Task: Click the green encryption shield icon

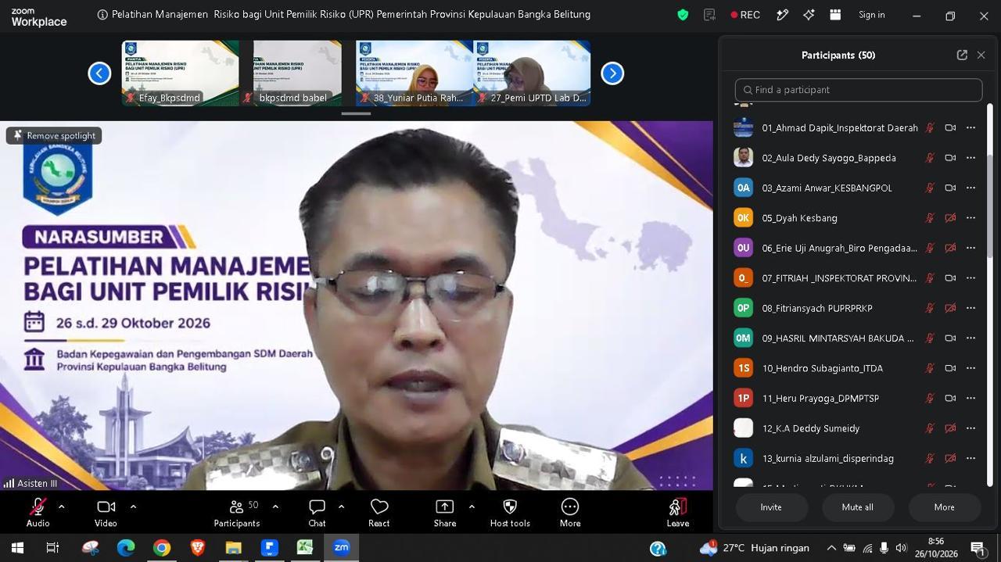Action: coord(683,15)
